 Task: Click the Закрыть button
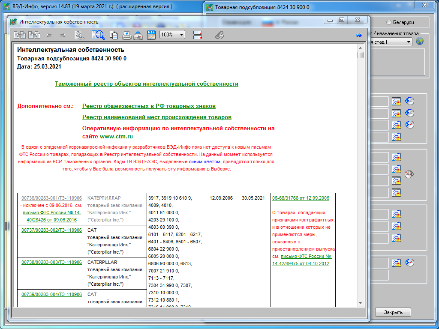click(393, 312)
